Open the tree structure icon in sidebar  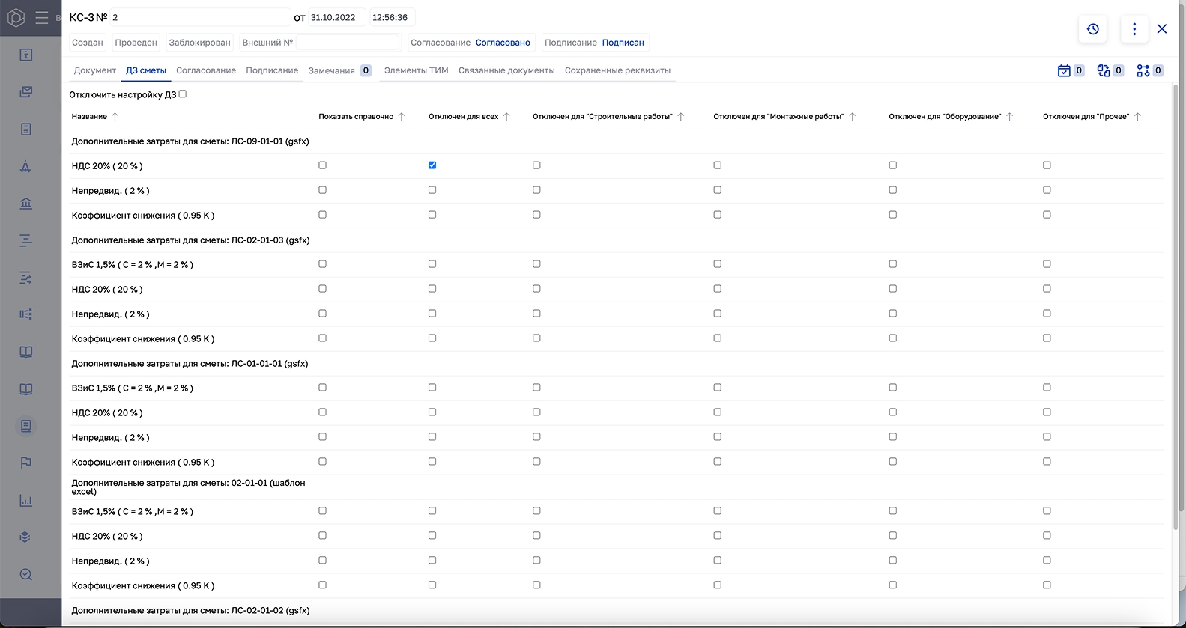pos(26,314)
